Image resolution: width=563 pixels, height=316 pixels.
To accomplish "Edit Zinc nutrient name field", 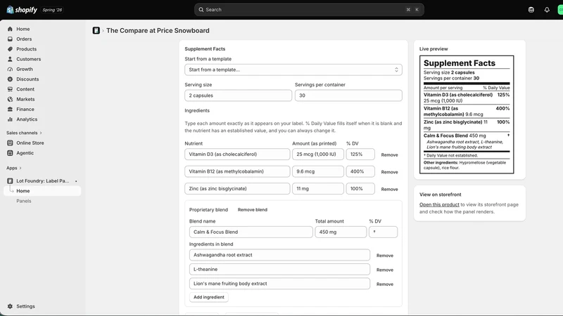I will [x=237, y=189].
